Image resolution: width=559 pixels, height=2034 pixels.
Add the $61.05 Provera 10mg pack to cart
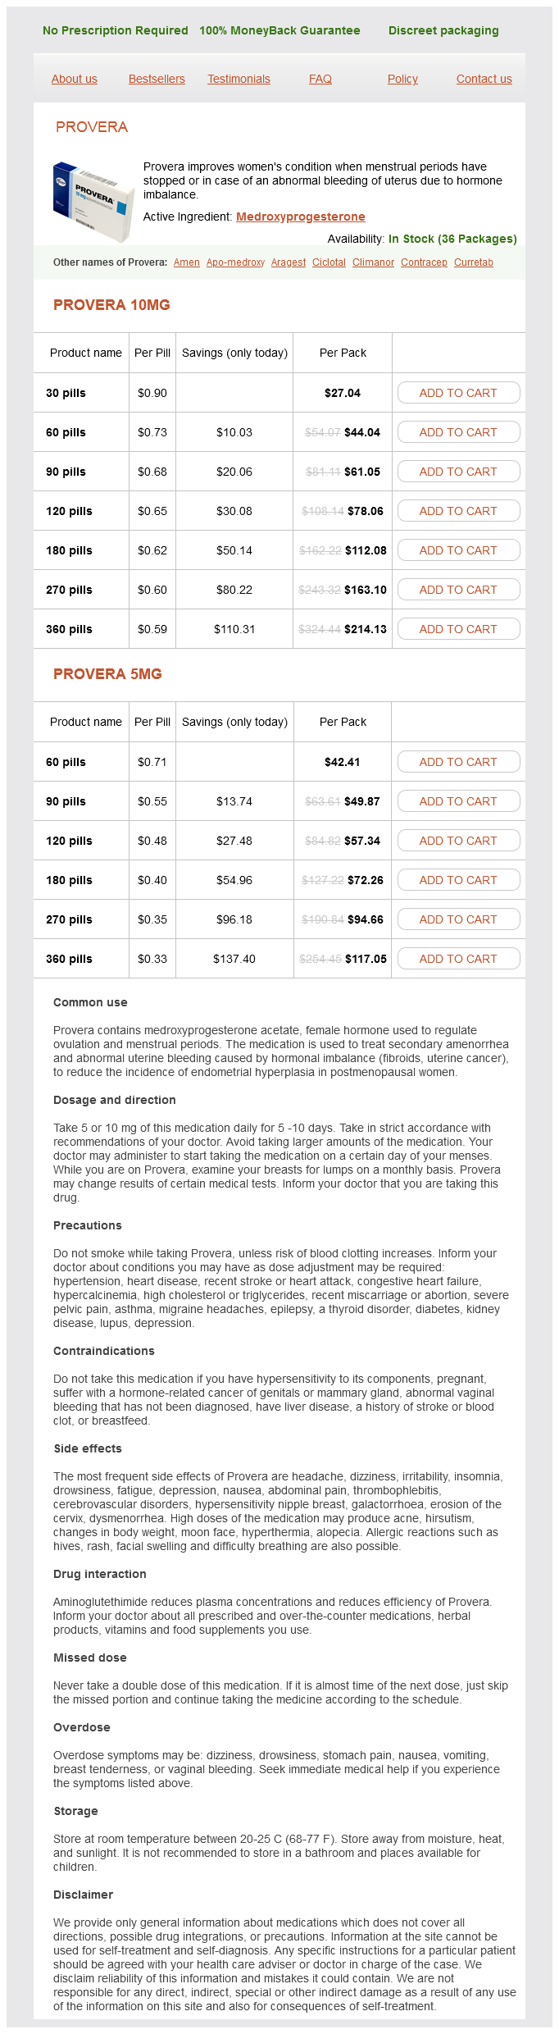(458, 472)
